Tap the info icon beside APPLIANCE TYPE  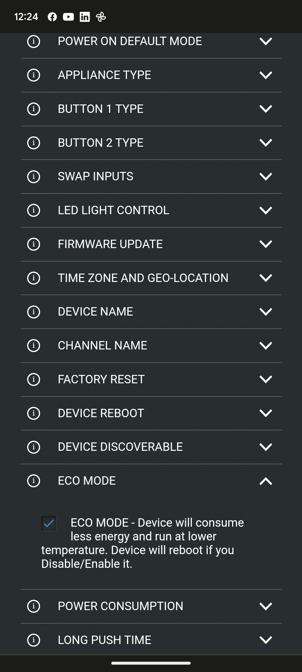[x=34, y=75]
